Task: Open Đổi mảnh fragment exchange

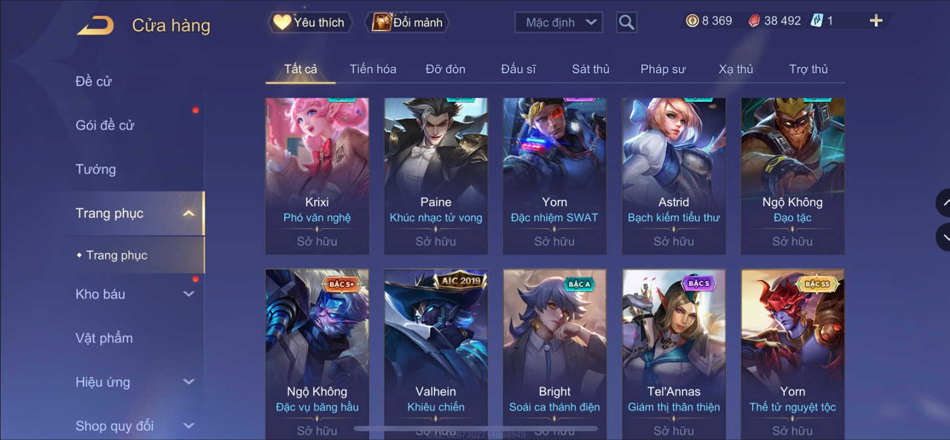Action: [x=407, y=23]
